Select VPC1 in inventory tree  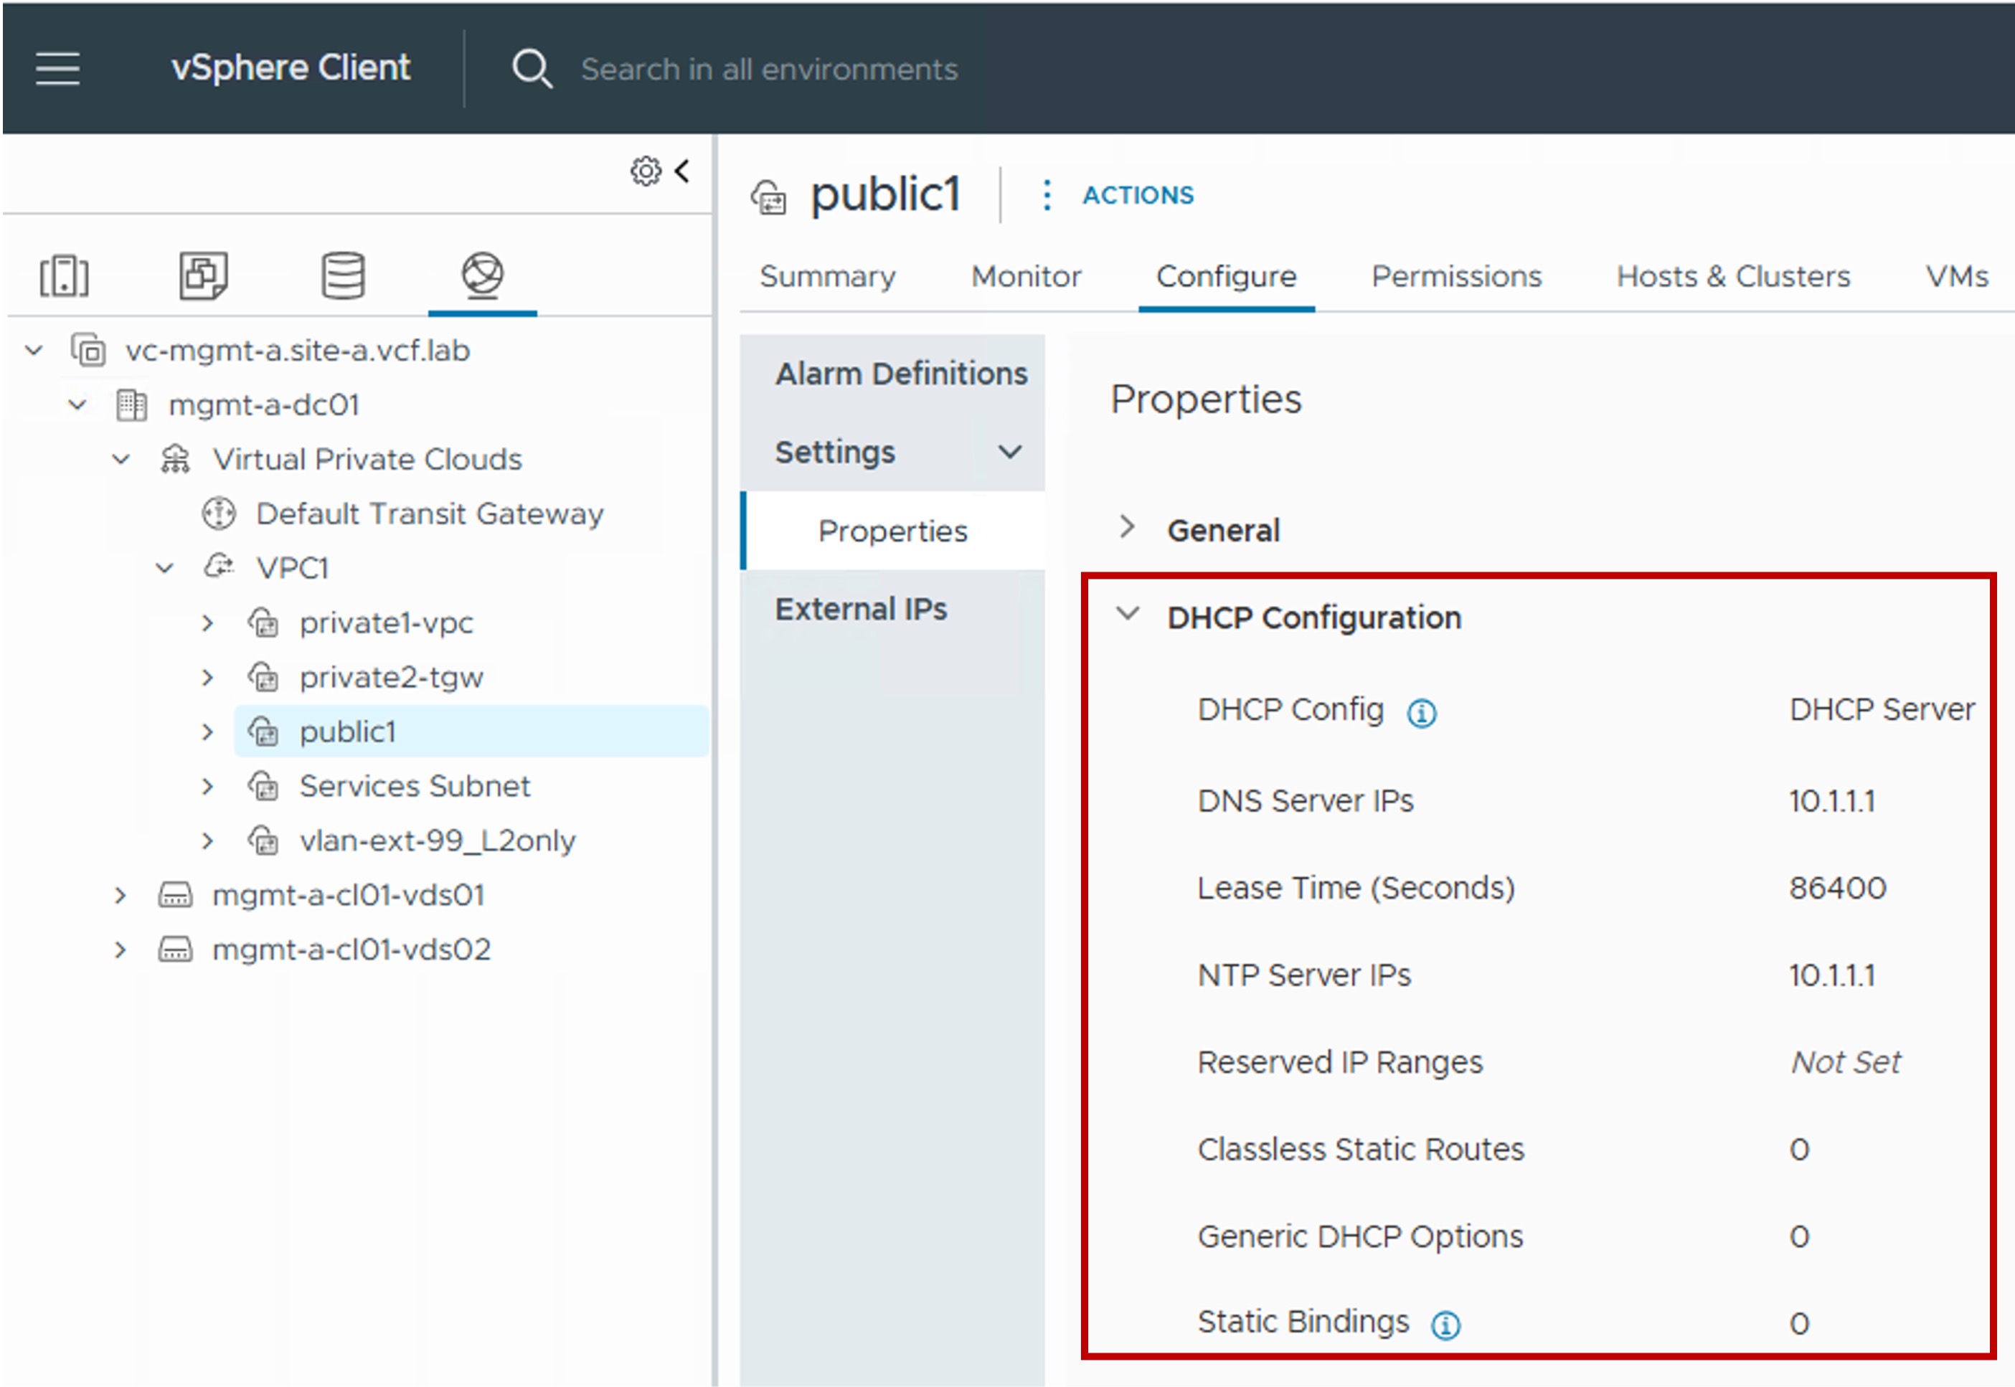pyautogui.click(x=293, y=569)
